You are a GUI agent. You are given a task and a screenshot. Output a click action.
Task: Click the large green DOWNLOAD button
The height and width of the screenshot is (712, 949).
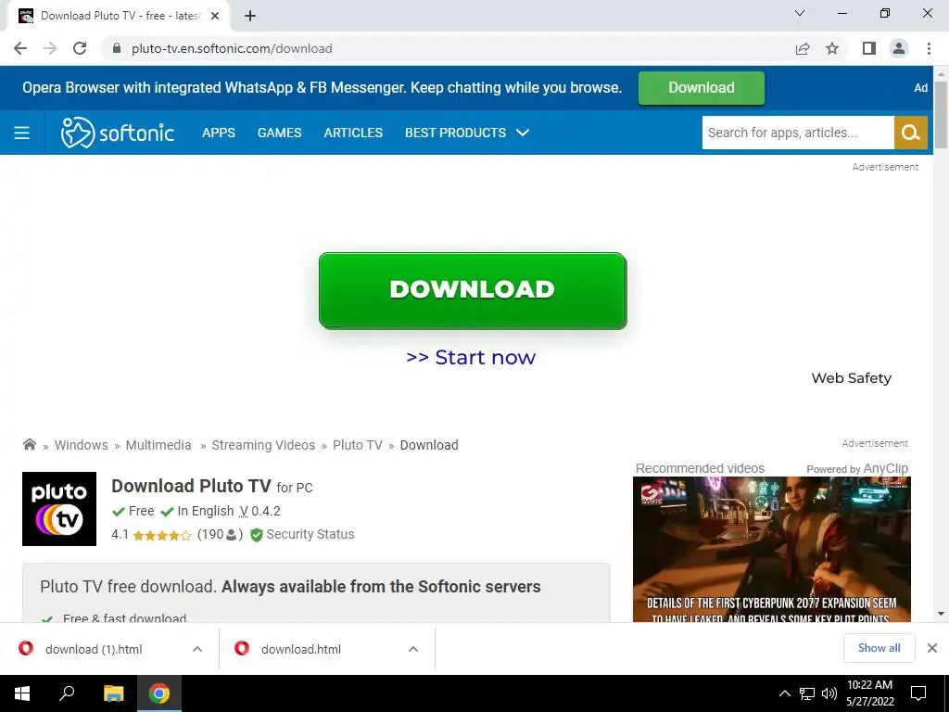tap(472, 290)
